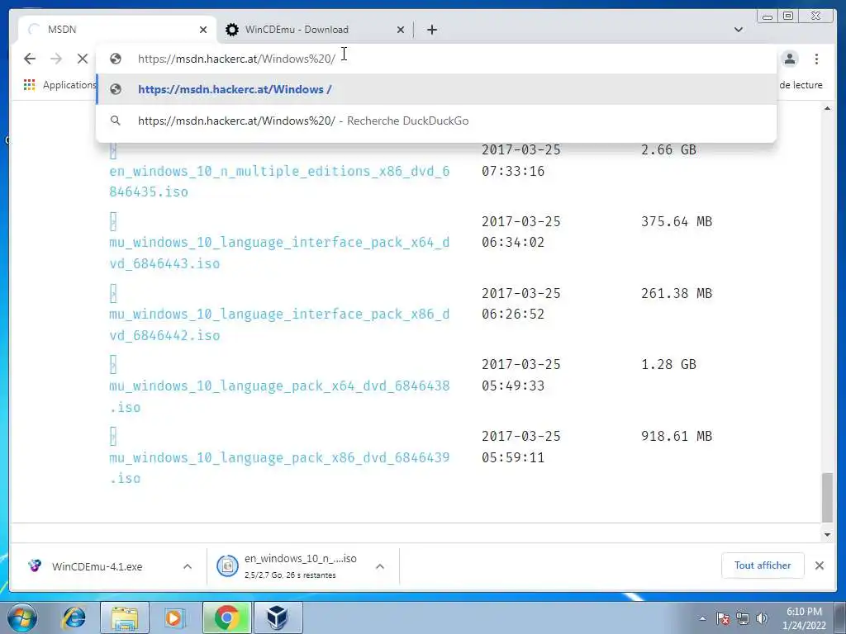Click the 375.64 MB size value

tap(677, 221)
